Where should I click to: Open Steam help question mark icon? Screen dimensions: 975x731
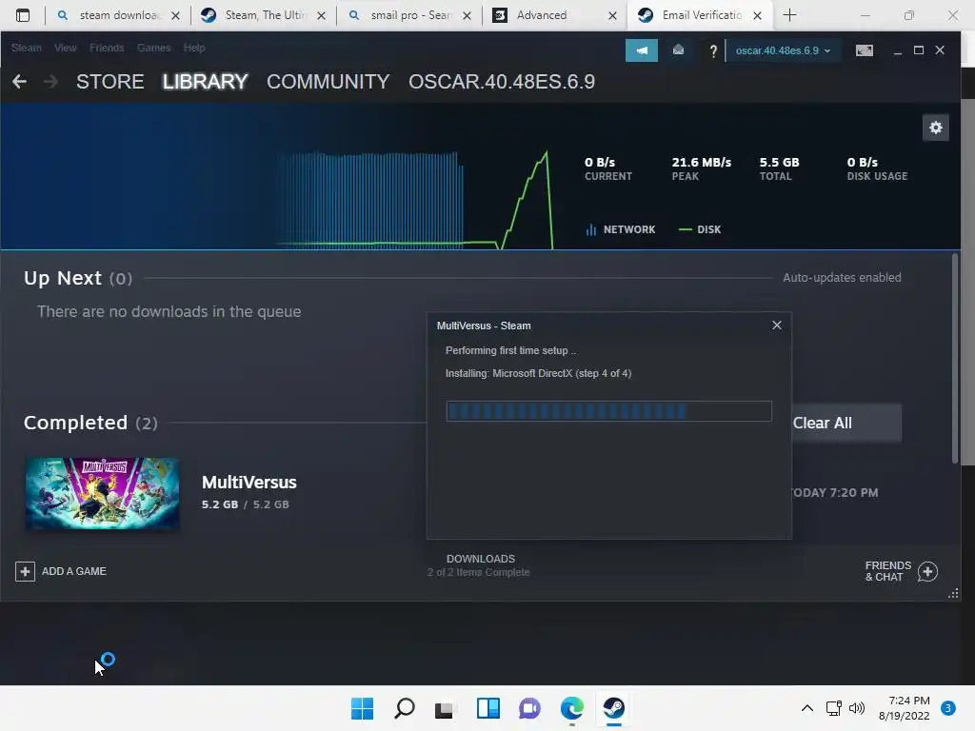click(713, 51)
